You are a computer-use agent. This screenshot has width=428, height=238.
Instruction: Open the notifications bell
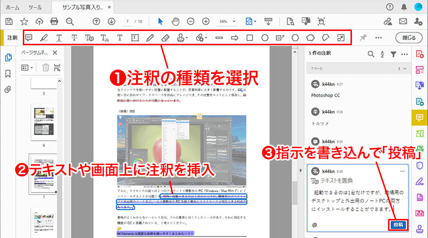[404, 7]
